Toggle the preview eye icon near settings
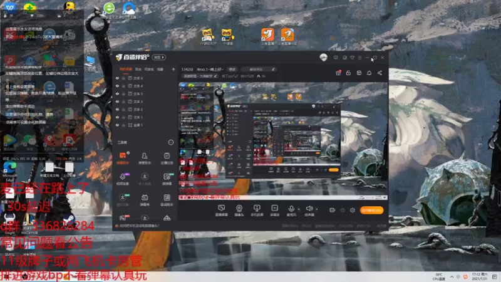This screenshot has width=501, height=282. coord(343,210)
